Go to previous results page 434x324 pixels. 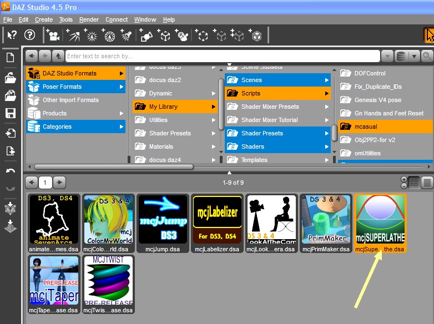click(32, 183)
